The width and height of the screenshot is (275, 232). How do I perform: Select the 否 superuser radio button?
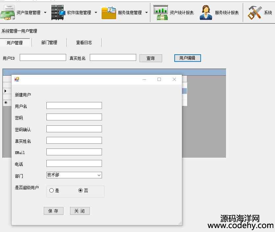(x=81, y=191)
